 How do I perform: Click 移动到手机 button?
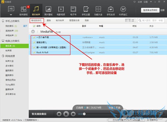tap(37, 20)
